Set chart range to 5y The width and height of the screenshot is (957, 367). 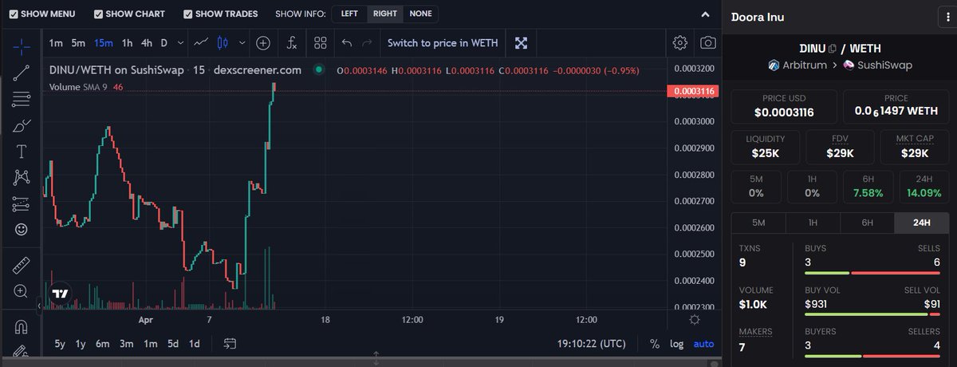pyautogui.click(x=60, y=344)
